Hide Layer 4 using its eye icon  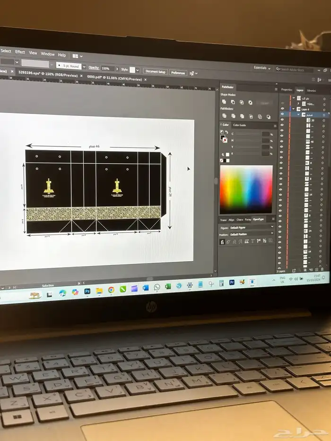coord(282,109)
